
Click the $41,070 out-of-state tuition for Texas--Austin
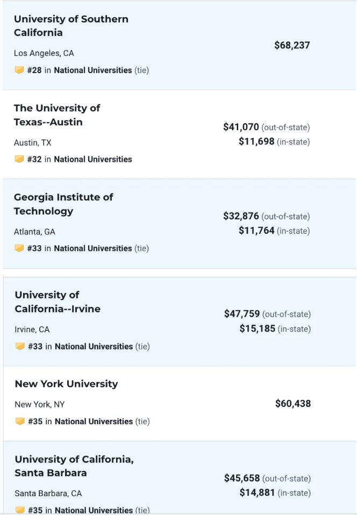241,127
